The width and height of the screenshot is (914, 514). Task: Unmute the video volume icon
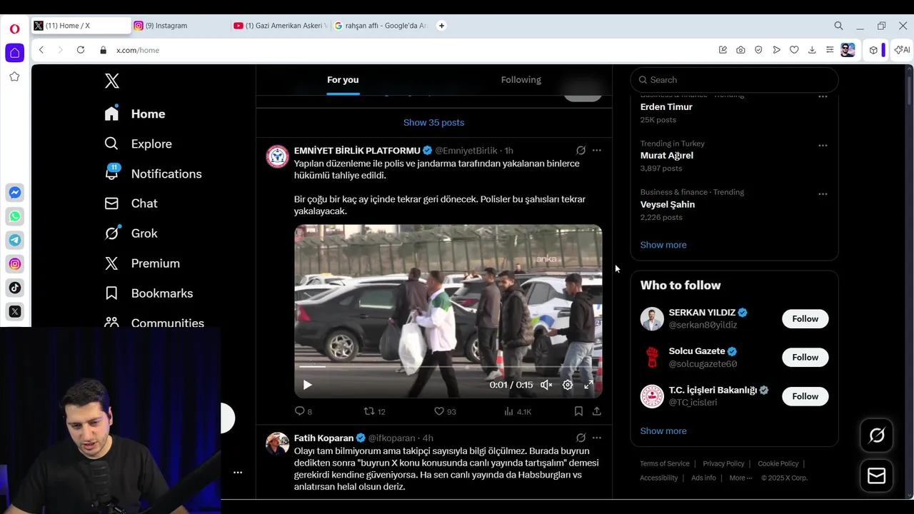coord(546,385)
